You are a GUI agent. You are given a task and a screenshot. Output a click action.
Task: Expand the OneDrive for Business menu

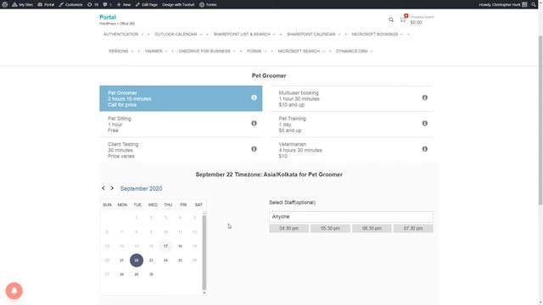(x=207, y=51)
